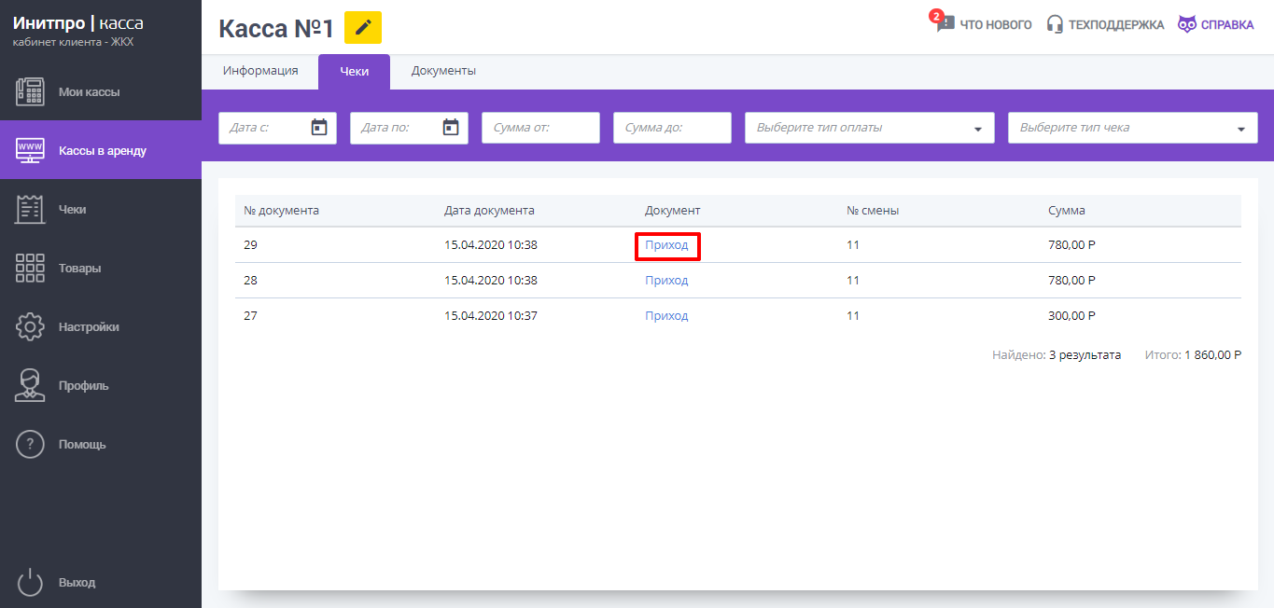Click the Итого 1 860,00 ₽ total
Screen dimensions: 1274x608
point(1194,355)
